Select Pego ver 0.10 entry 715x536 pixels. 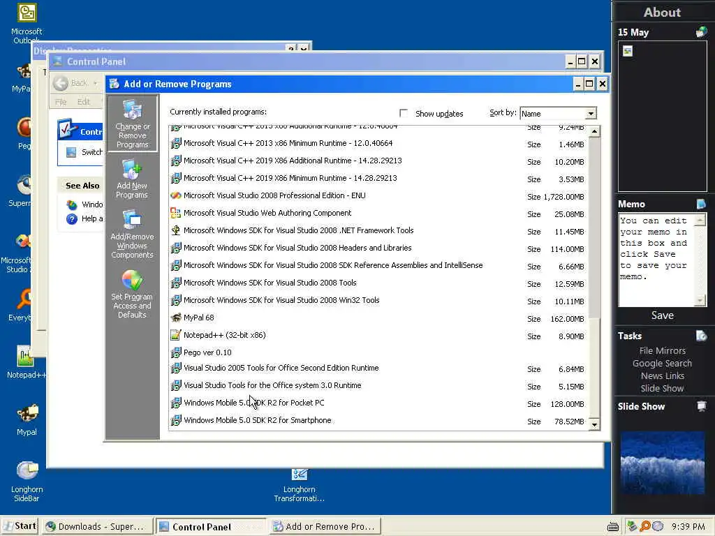378,352
